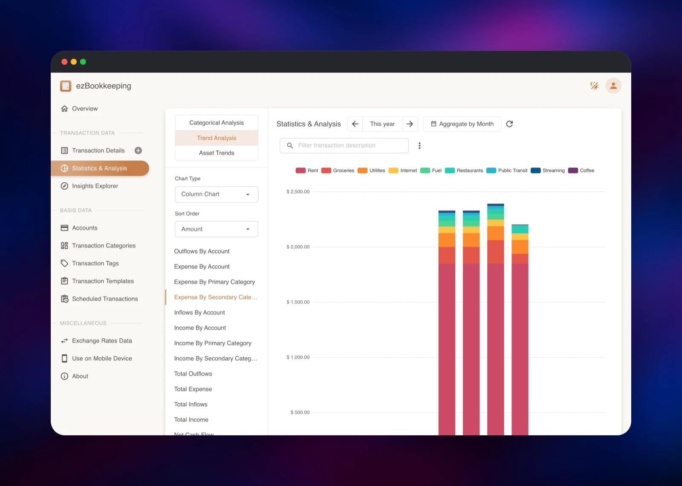Click the Statistics & Analysis pie chart icon

point(64,168)
